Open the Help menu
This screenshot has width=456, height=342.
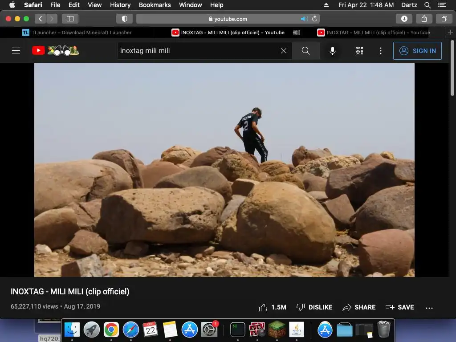click(217, 5)
